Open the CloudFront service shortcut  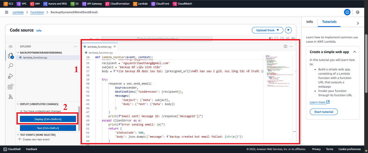coord(161,4)
